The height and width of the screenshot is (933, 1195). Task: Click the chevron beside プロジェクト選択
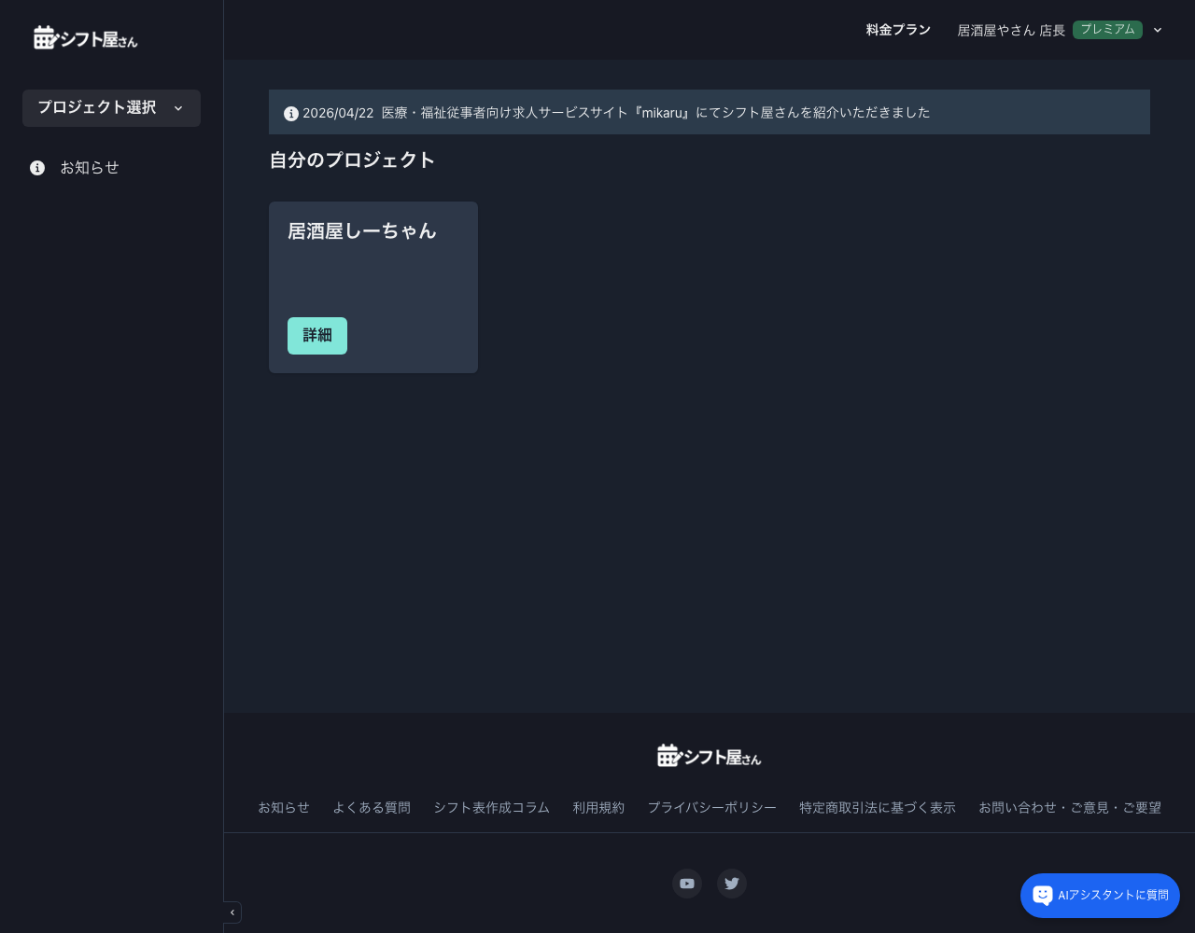point(178,108)
